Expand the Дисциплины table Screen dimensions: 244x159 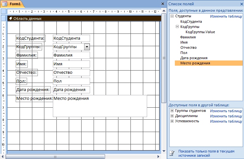tap(172, 116)
